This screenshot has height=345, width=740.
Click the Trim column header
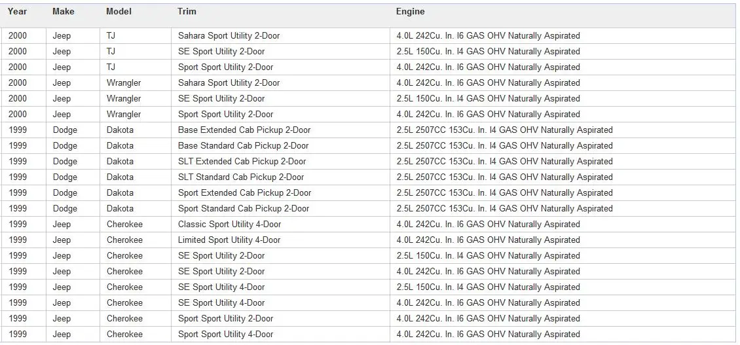[x=187, y=12]
